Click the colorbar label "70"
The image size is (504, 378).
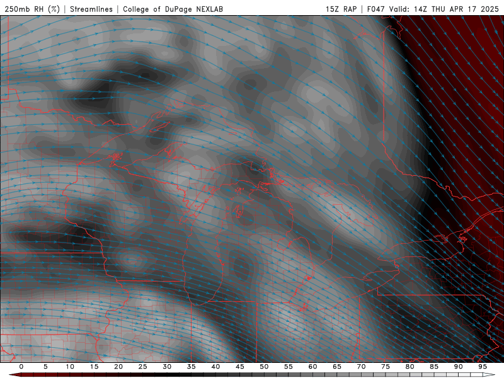[361, 367]
